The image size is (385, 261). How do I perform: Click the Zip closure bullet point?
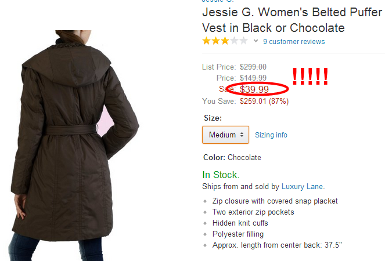coord(275,201)
